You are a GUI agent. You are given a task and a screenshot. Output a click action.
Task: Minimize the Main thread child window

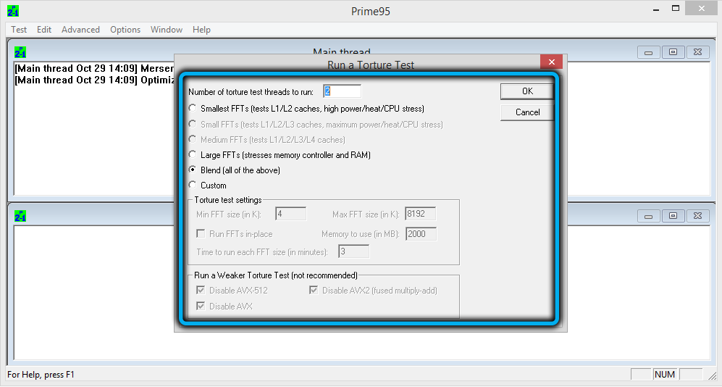pos(648,52)
